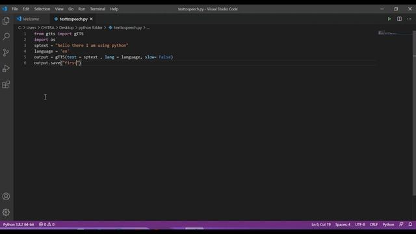Close the texttospeech.py tab

tap(91, 19)
